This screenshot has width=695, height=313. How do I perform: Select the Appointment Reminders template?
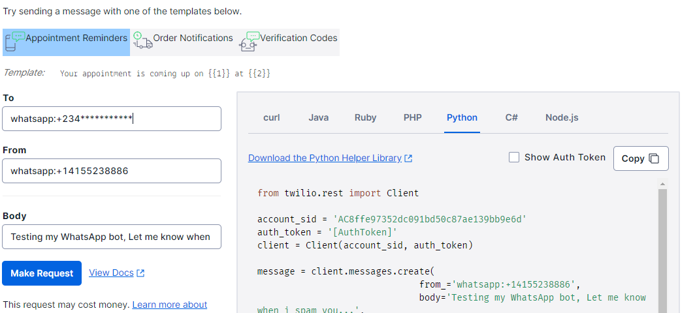tap(76, 38)
